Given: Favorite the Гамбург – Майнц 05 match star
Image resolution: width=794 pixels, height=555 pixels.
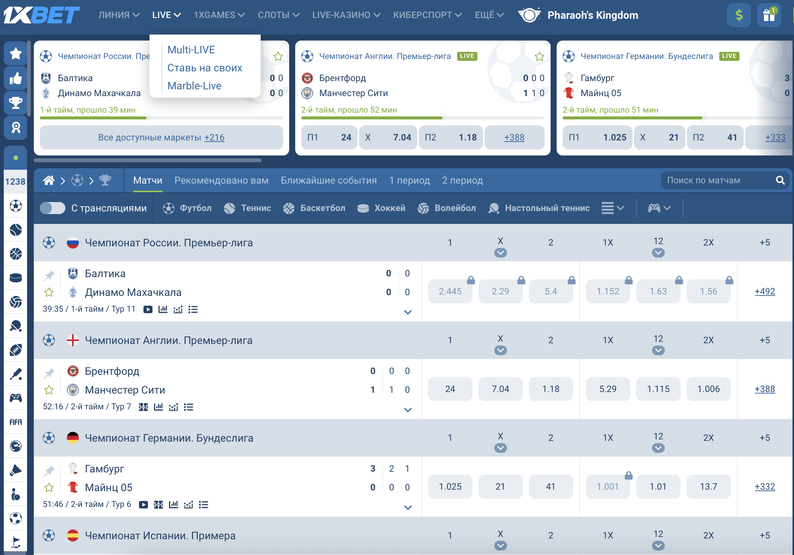Looking at the screenshot, I should point(49,487).
